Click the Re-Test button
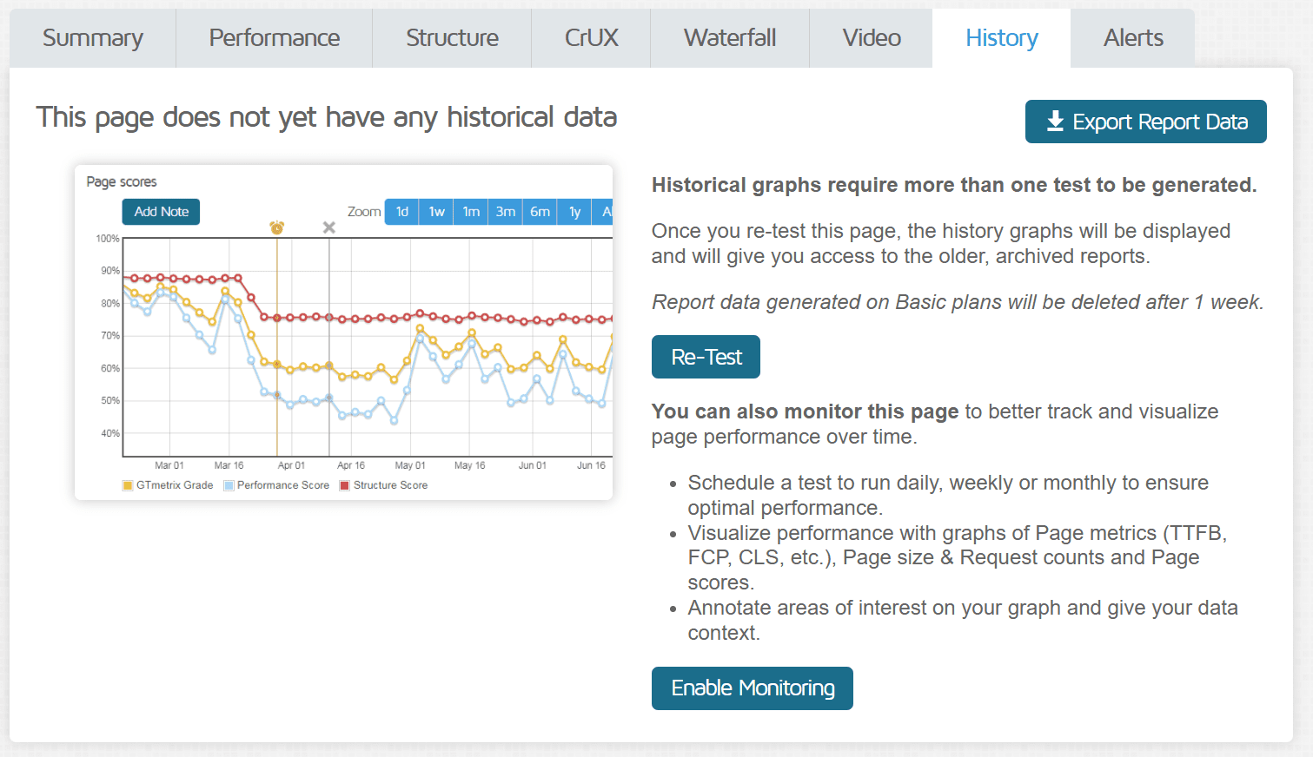This screenshot has width=1313, height=757. [706, 357]
